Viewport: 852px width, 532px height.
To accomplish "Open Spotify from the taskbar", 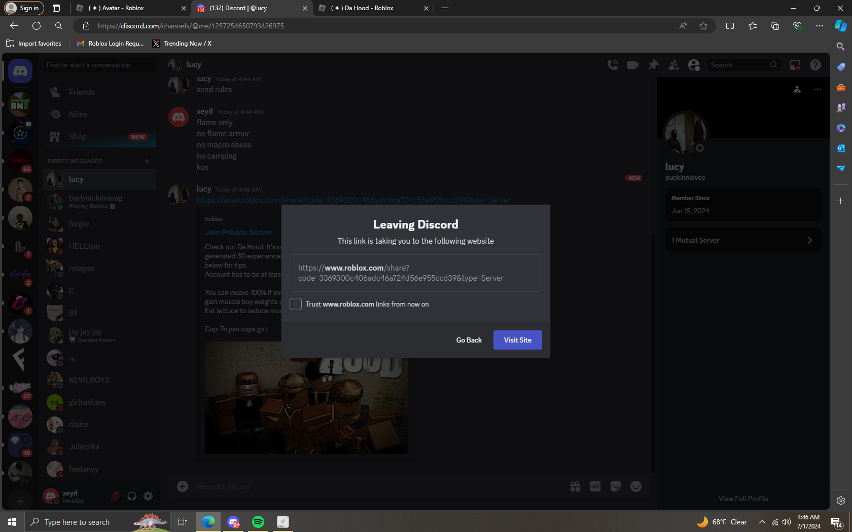I will (x=258, y=522).
